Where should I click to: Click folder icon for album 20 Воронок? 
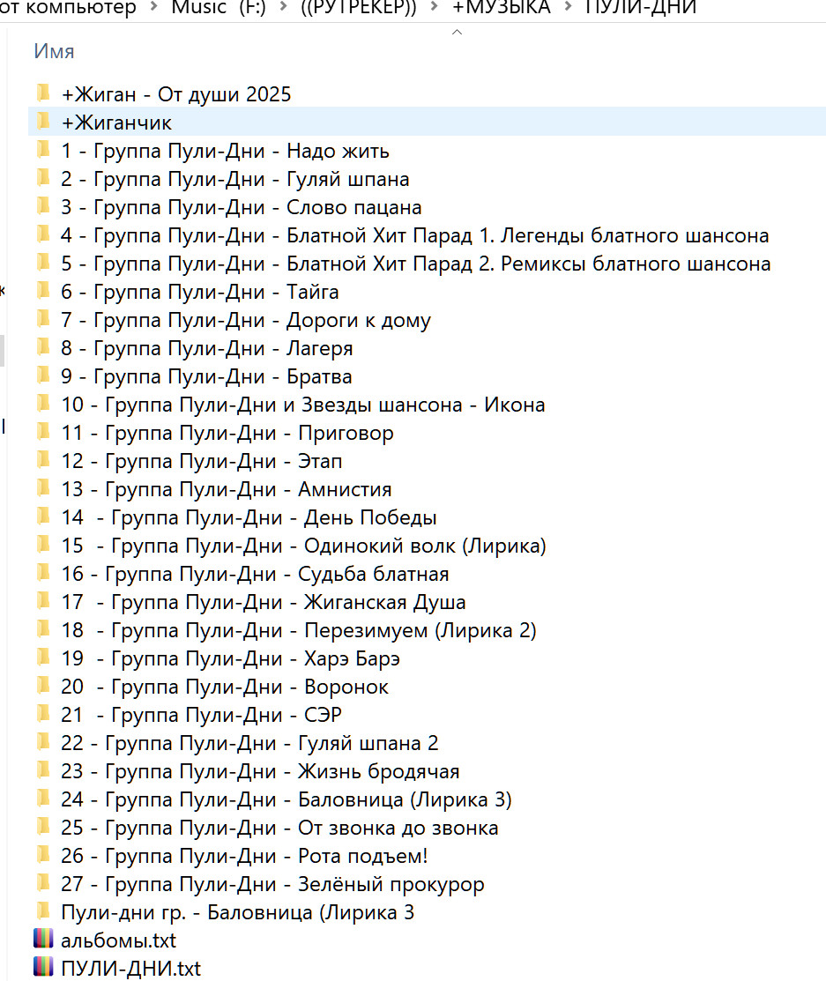pyautogui.click(x=42, y=686)
